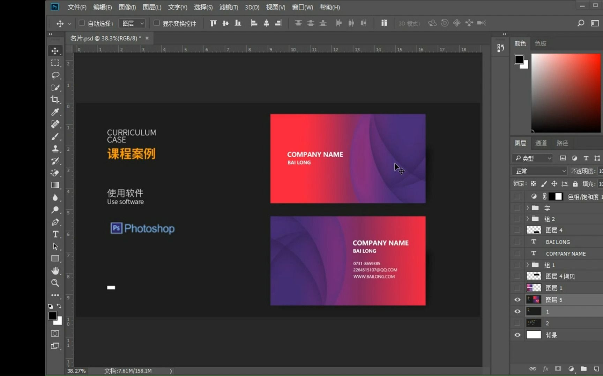Open the 窗口(W) menu
603x376 pixels.
[x=302, y=7]
